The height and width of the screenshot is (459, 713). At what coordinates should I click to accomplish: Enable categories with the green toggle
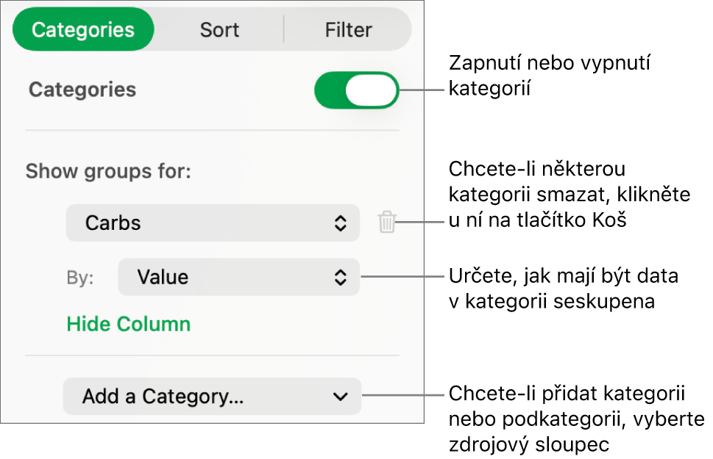(356, 90)
